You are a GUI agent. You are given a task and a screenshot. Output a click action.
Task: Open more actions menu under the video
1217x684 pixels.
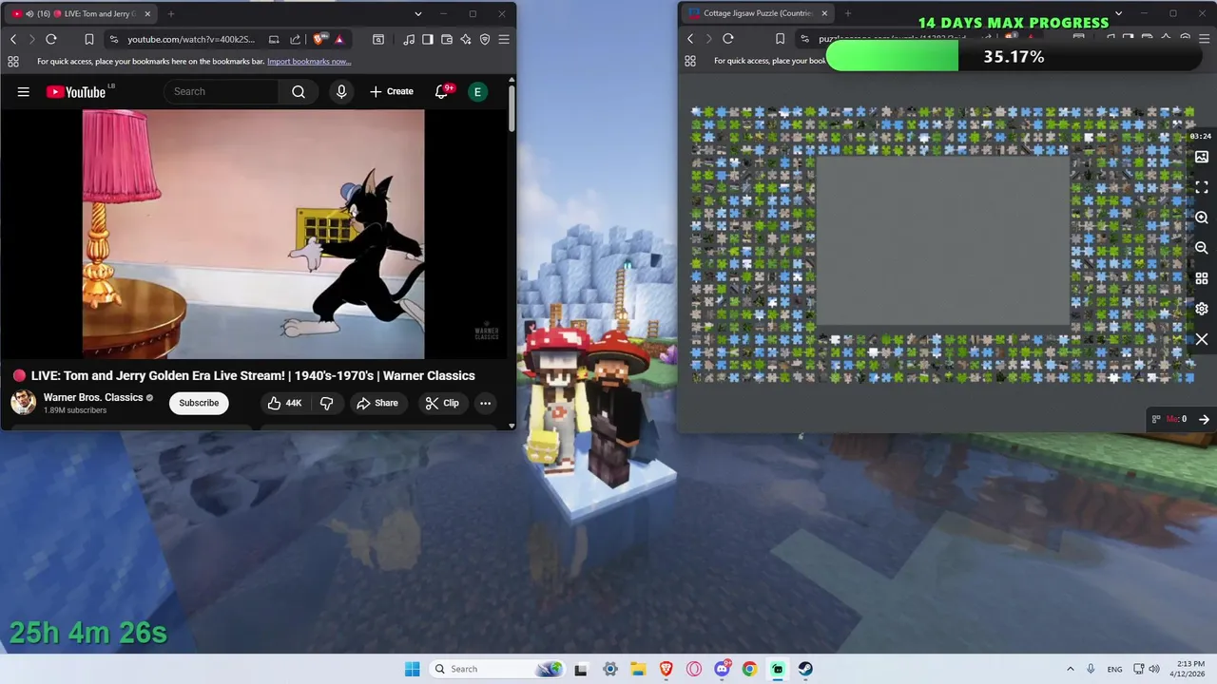485,403
